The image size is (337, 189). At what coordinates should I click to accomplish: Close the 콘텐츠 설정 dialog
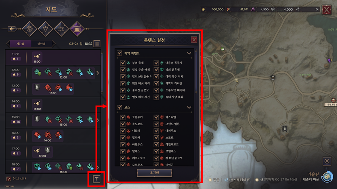point(194,40)
